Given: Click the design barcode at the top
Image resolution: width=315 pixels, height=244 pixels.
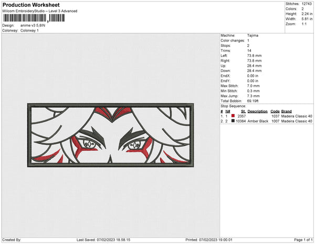Looking at the screenshot, I should click(34, 18).
